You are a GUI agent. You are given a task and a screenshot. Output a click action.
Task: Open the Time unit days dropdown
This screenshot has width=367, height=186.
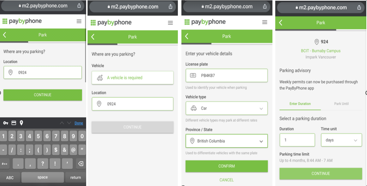341,140
